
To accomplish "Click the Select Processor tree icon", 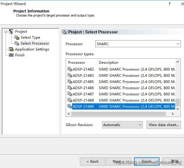I will [17, 43].
